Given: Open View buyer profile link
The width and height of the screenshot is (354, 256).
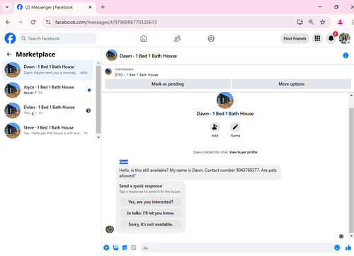Looking at the screenshot, I should tap(243, 152).
